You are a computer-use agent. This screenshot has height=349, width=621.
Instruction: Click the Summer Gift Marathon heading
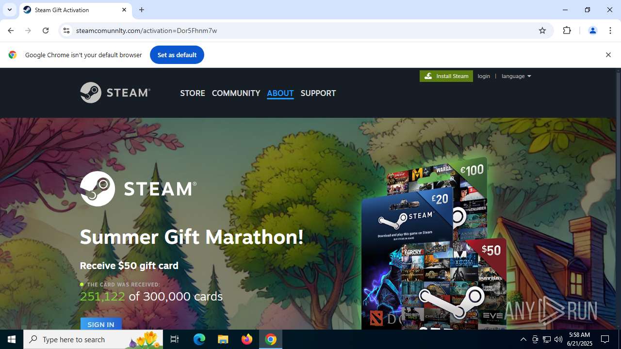(192, 237)
